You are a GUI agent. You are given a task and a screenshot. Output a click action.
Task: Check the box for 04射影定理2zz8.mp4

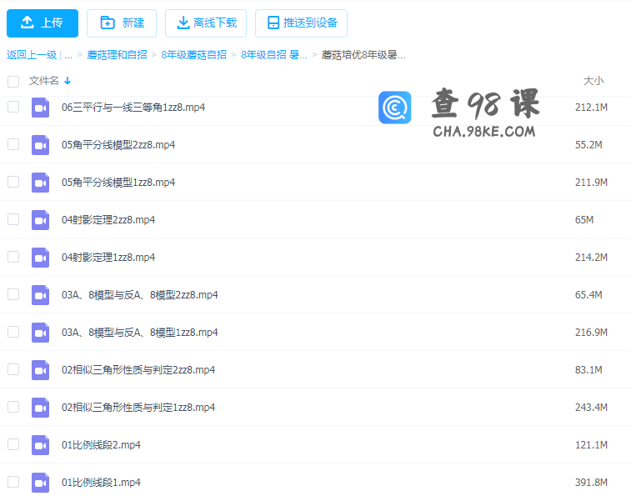pos(13,219)
